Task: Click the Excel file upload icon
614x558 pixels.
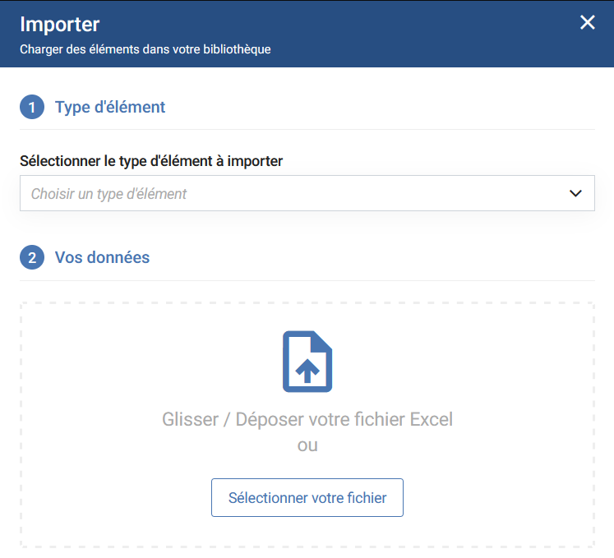Action: [x=307, y=362]
